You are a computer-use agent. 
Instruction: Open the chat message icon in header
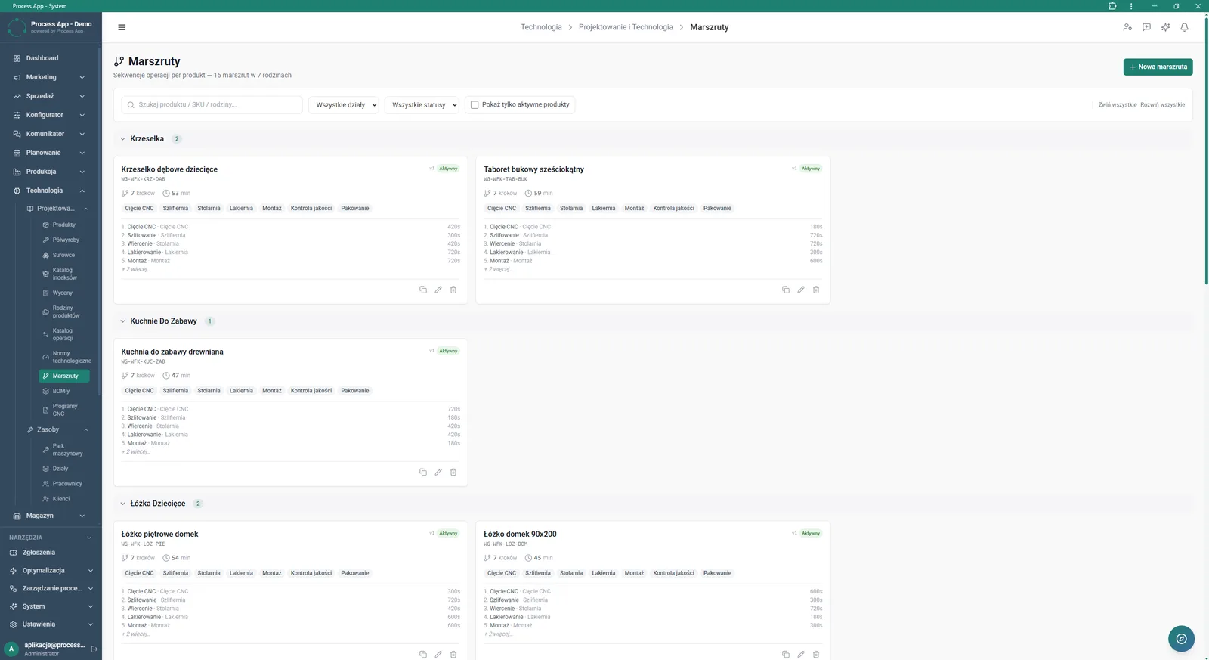pos(1146,27)
